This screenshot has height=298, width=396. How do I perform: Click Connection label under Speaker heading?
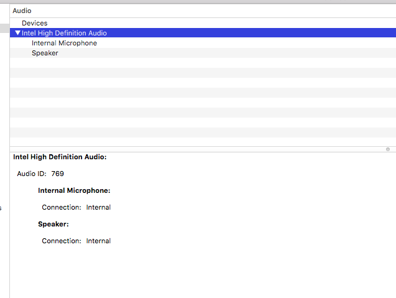(61, 241)
